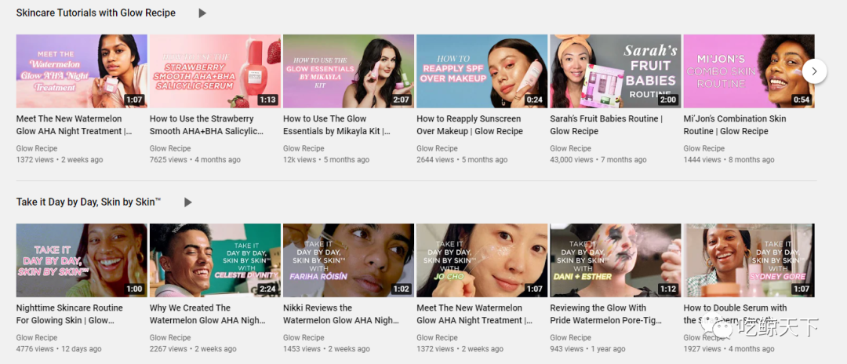Open Glow Recipe channel under Reviewing the Glow video
This screenshot has width=847, height=364.
point(570,337)
